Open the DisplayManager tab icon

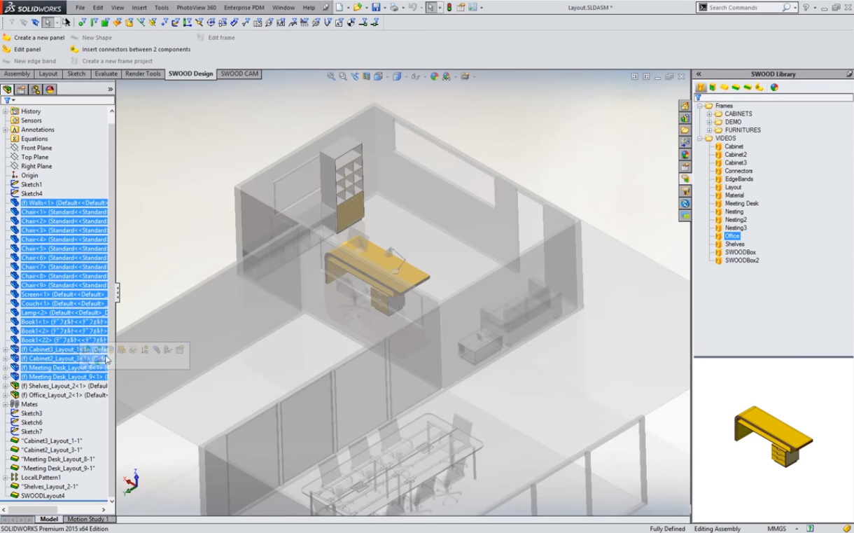pos(50,90)
